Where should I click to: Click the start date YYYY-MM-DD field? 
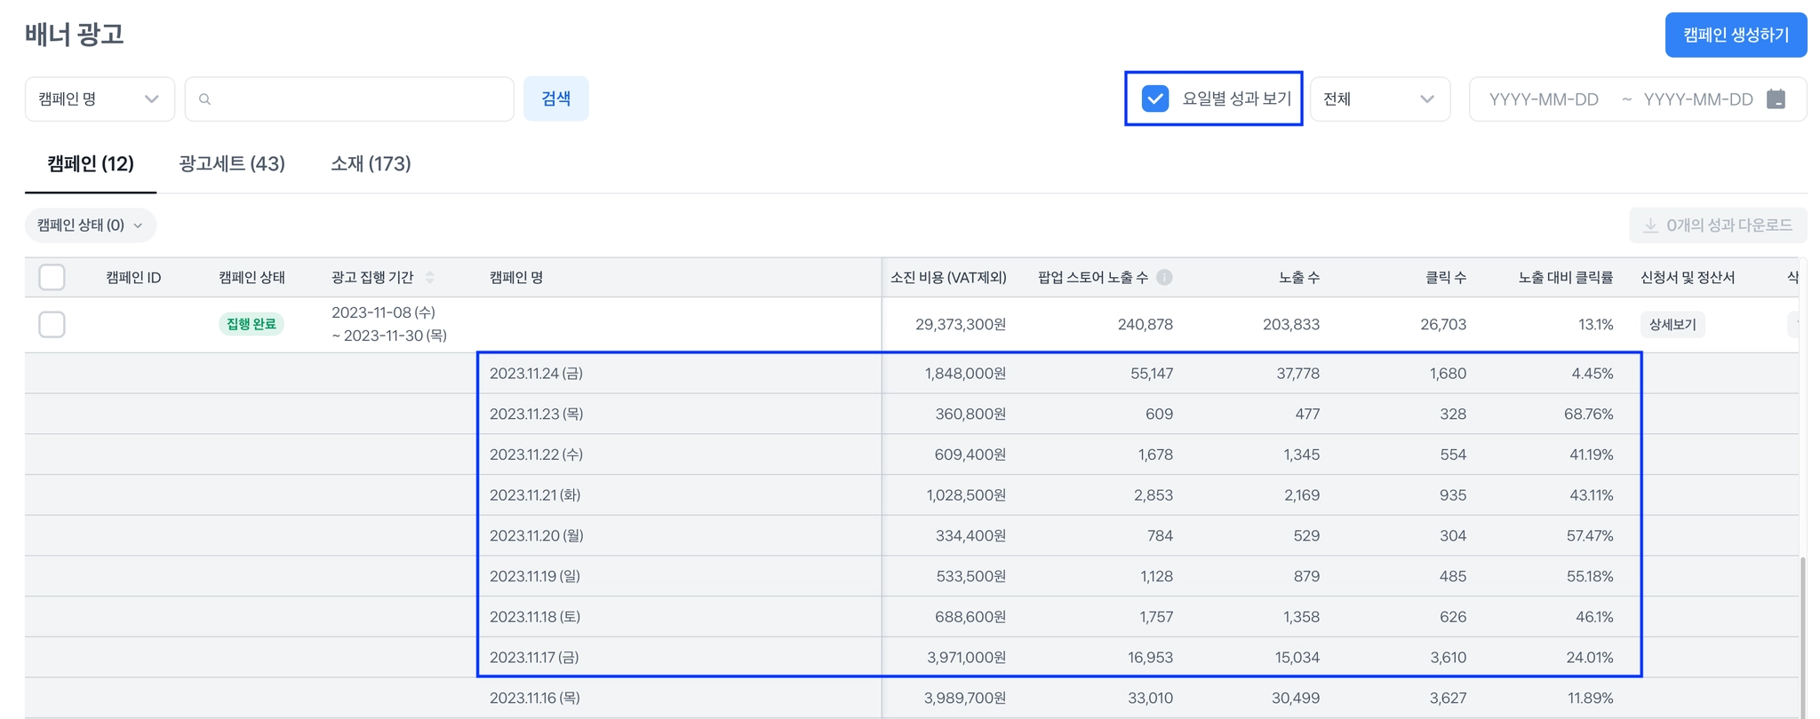[x=1544, y=99]
